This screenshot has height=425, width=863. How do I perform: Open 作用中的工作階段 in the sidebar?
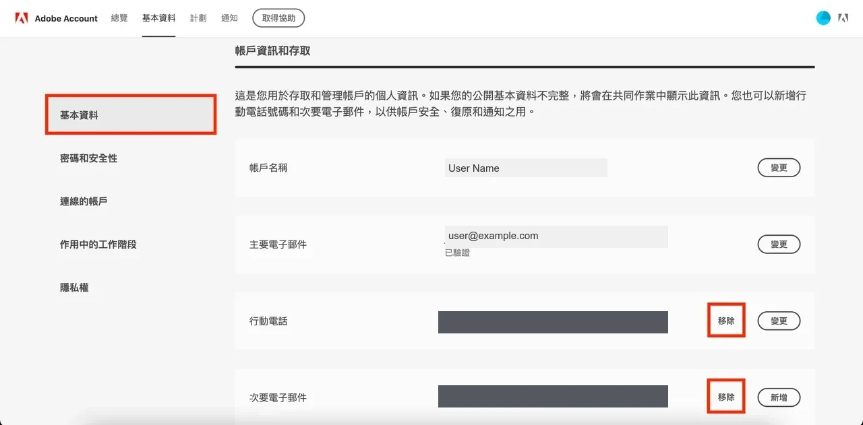point(98,244)
